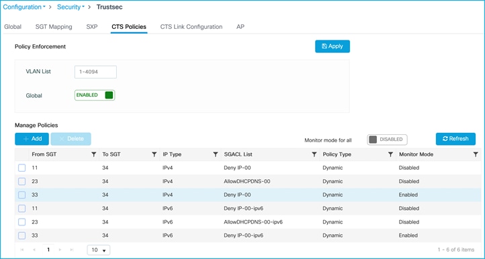Toggle Monitor mode for all switch
Image resolution: width=485 pixels, height=259 pixels.
click(387, 140)
